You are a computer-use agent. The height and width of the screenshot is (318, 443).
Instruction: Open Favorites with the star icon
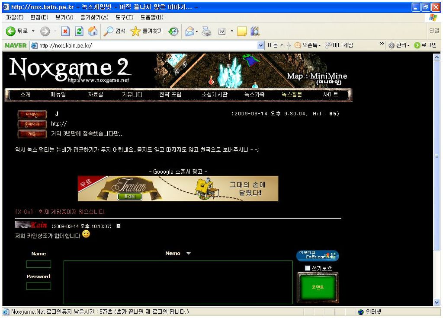click(147, 31)
